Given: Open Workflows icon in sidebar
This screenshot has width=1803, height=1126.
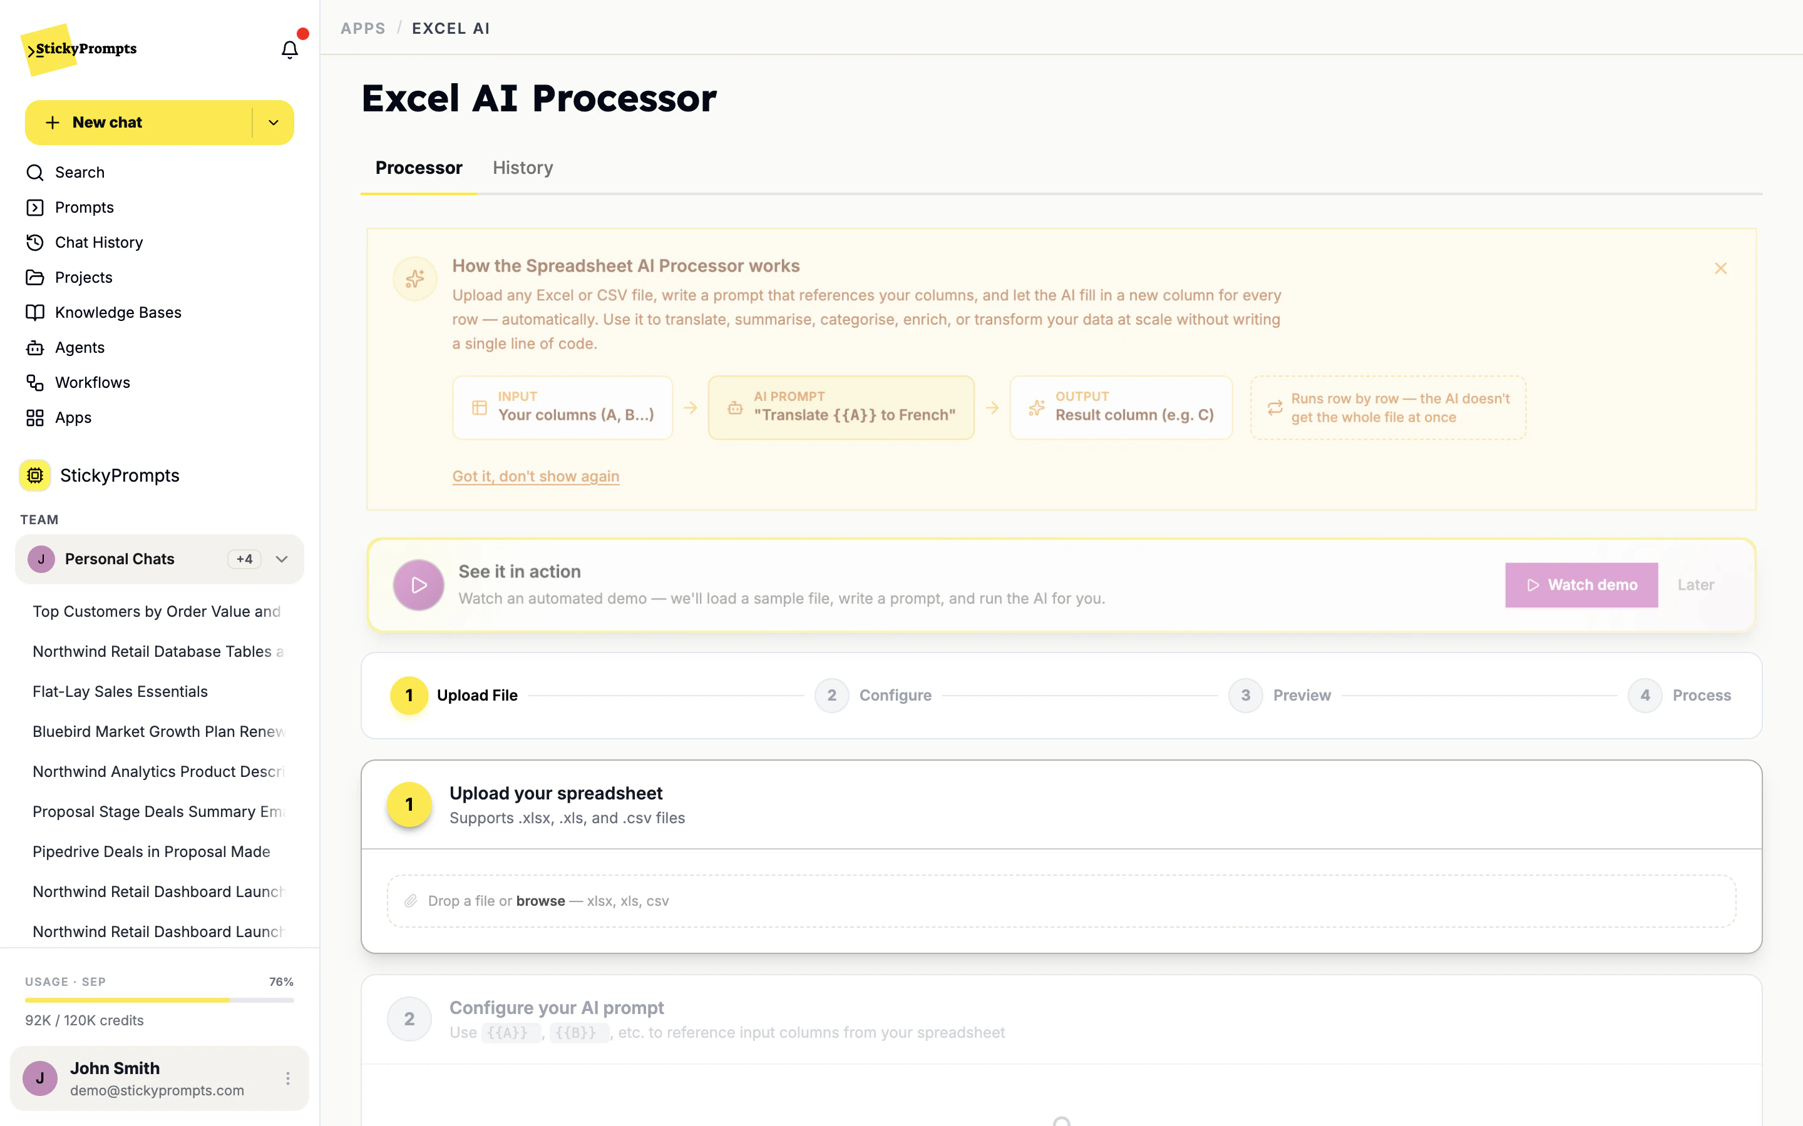Looking at the screenshot, I should pyautogui.click(x=35, y=383).
